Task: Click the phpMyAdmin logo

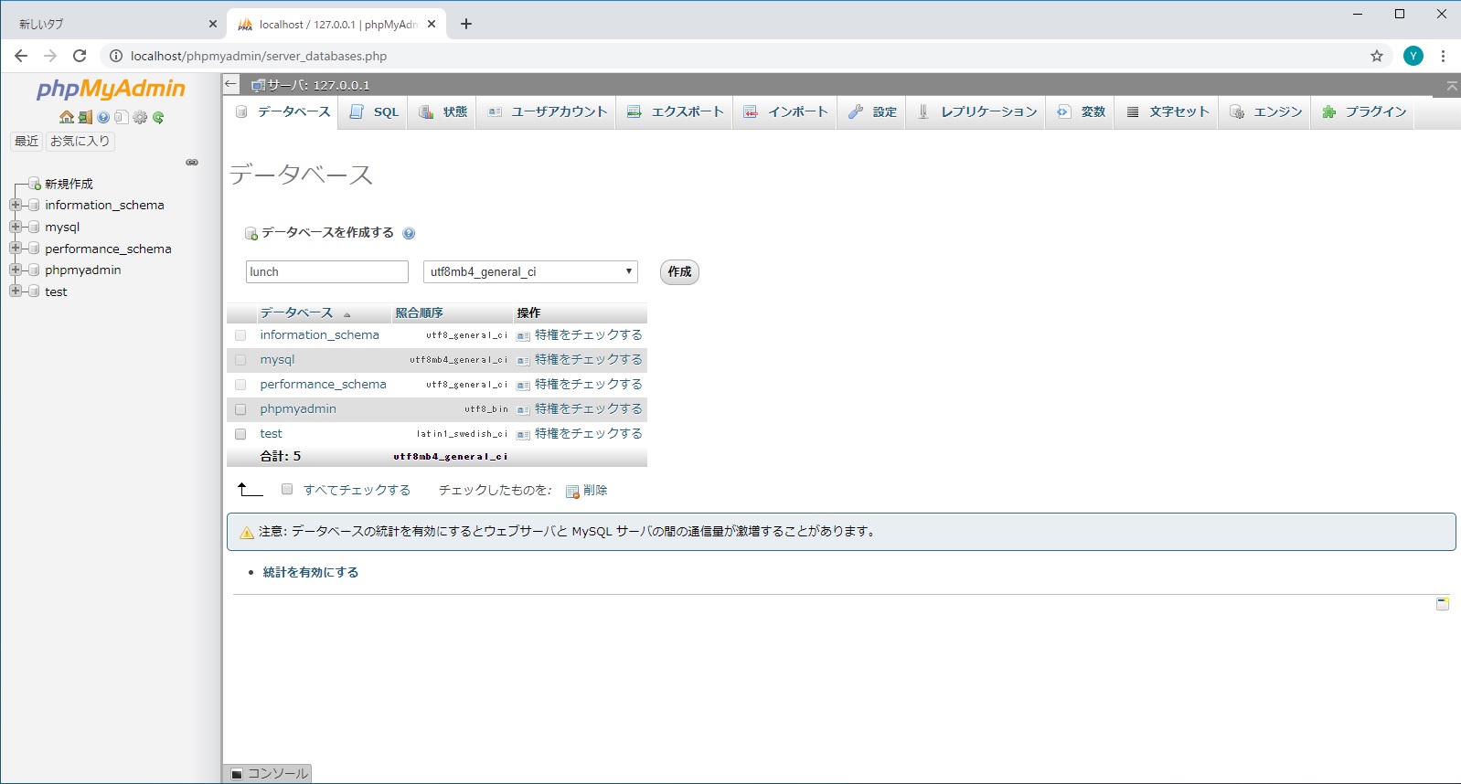Action: [x=111, y=89]
